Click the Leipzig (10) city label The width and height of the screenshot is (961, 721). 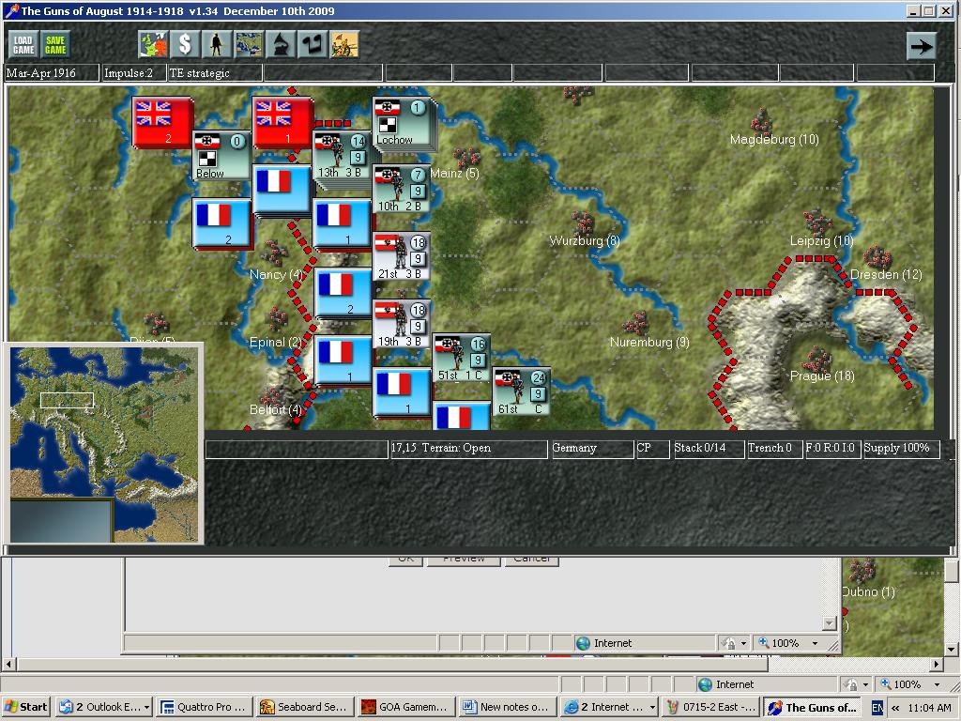click(821, 241)
